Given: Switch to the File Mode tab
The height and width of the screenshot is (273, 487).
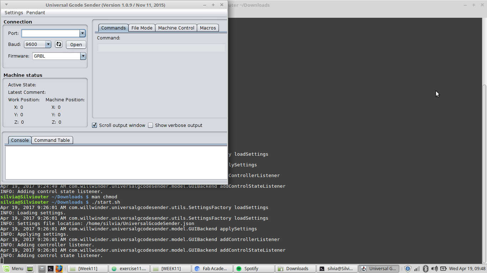Looking at the screenshot, I should click(142, 28).
